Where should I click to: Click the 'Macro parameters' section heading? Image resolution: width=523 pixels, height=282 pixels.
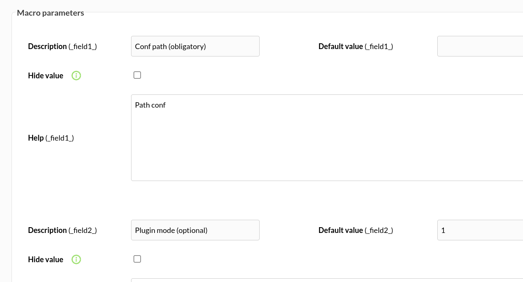click(51, 13)
